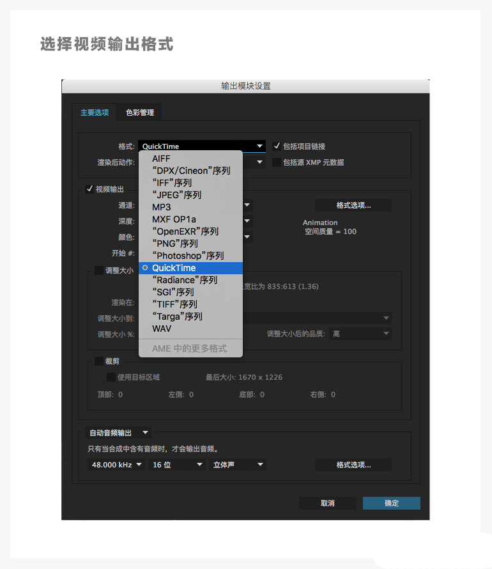Open the 色彩管理 tab
Viewport: 492px width, 569px height.
139,113
